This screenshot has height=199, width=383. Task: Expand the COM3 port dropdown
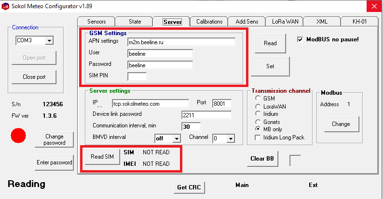coord(49,41)
